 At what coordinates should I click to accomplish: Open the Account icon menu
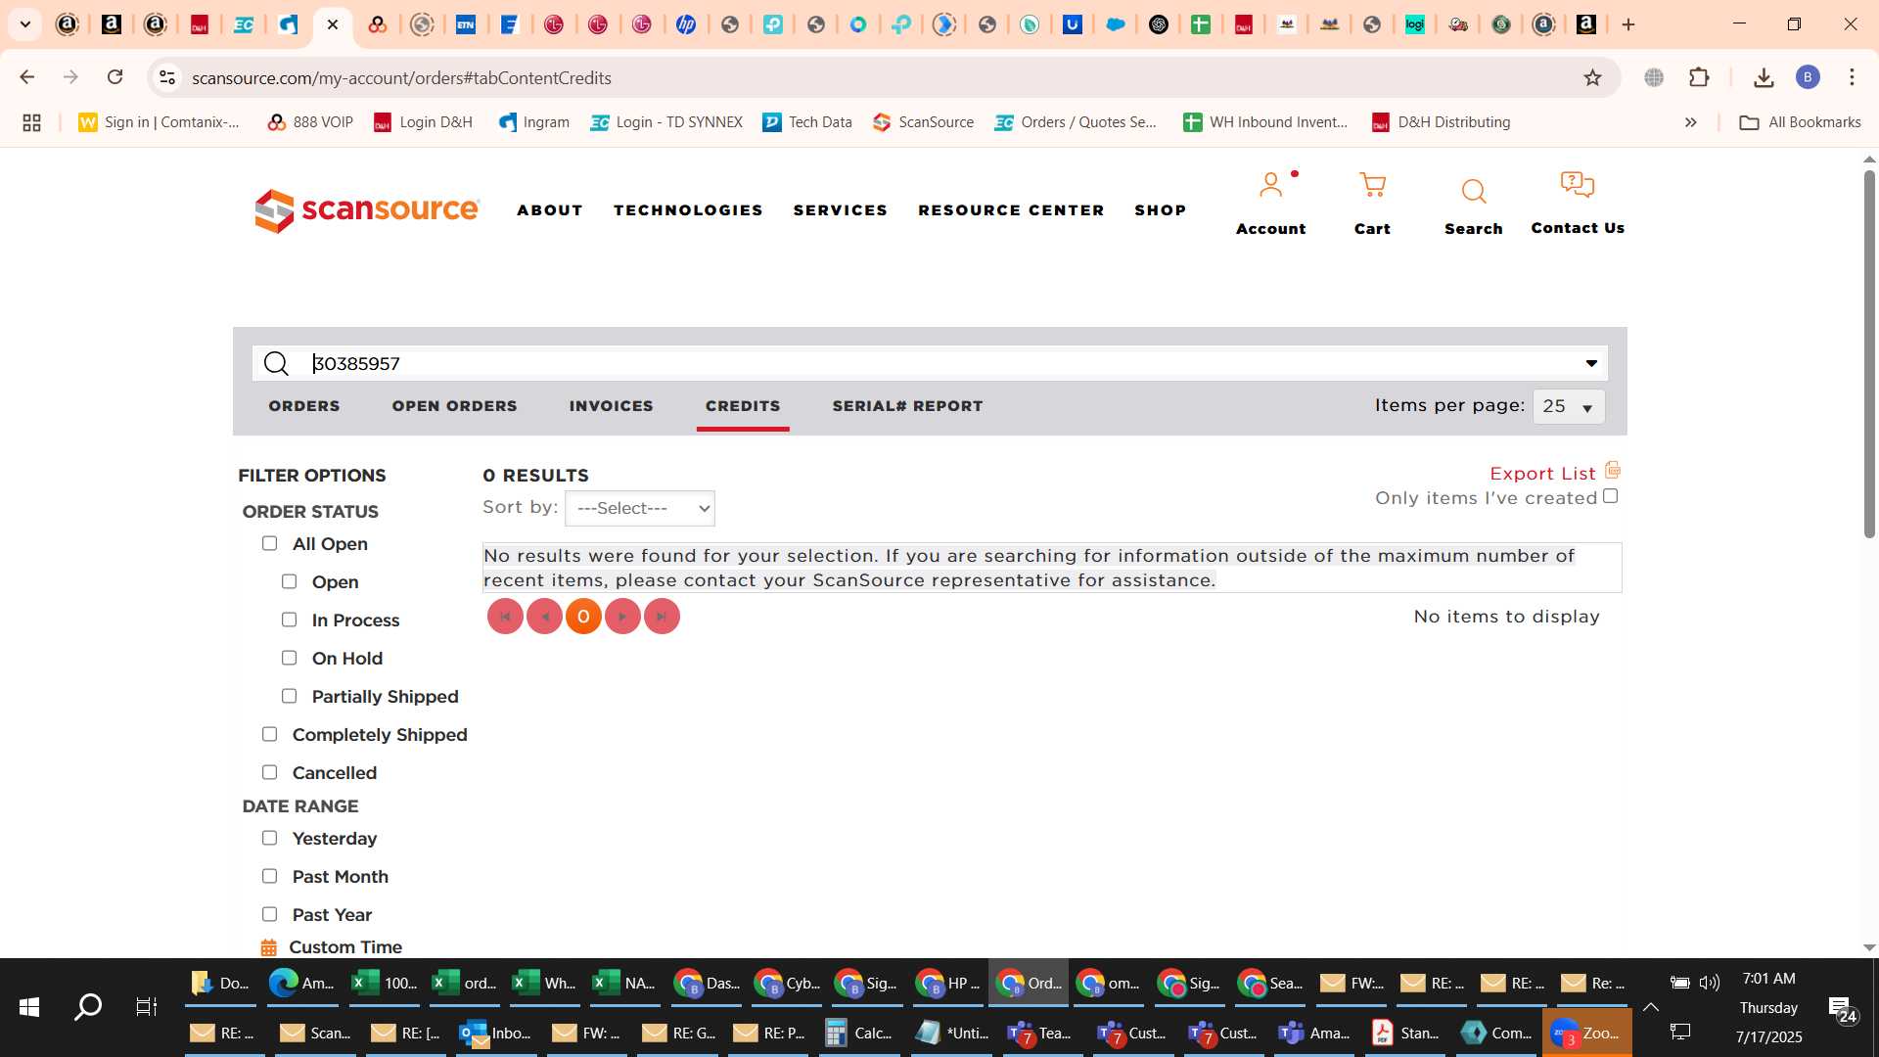(x=1270, y=185)
